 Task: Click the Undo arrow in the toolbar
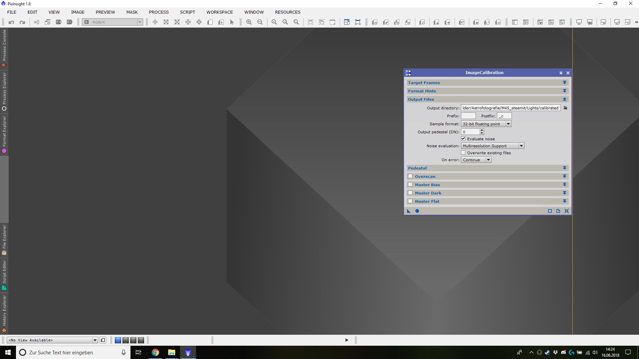pos(11,22)
